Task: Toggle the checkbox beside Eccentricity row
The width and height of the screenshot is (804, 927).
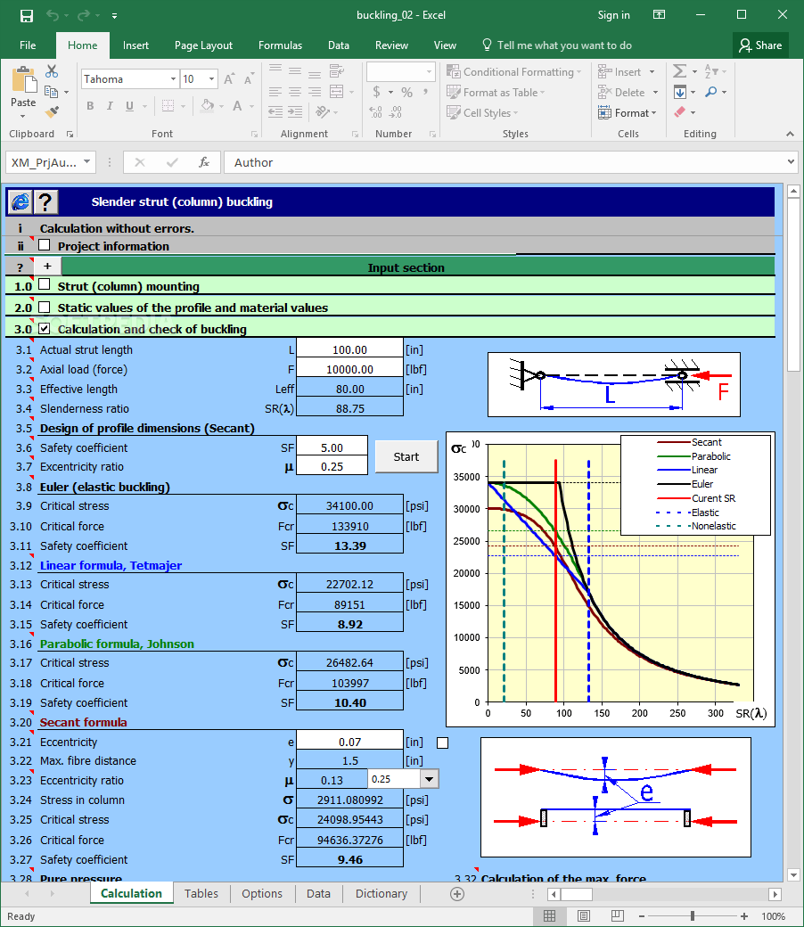Action: (443, 743)
